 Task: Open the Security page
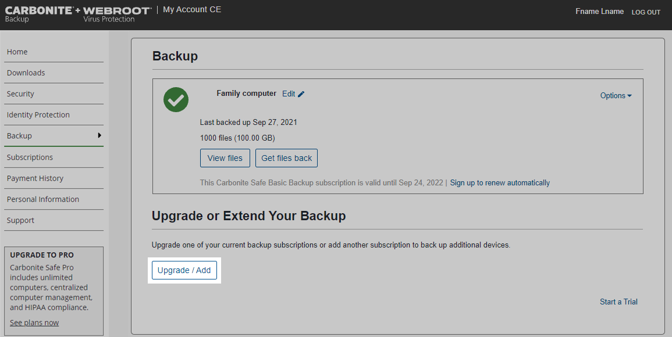[20, 94]
